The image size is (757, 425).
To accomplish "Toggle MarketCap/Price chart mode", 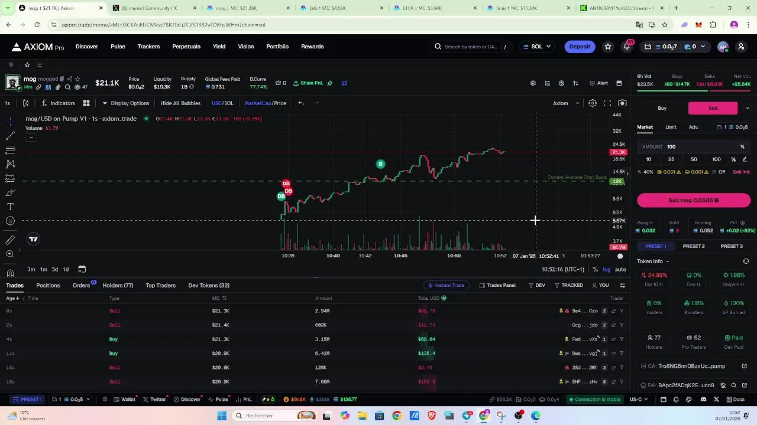I will pos(266,103).
